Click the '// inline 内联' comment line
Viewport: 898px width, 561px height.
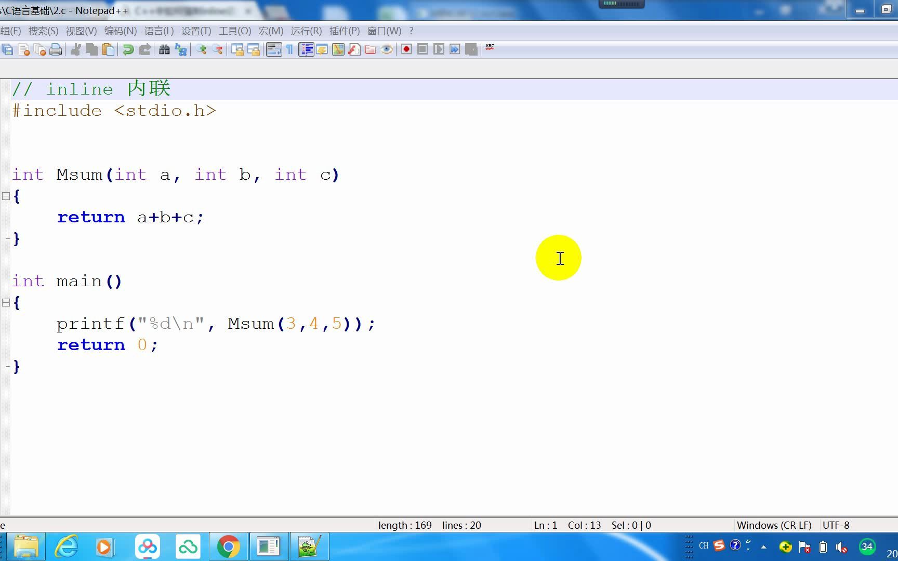tap(91, 89)
